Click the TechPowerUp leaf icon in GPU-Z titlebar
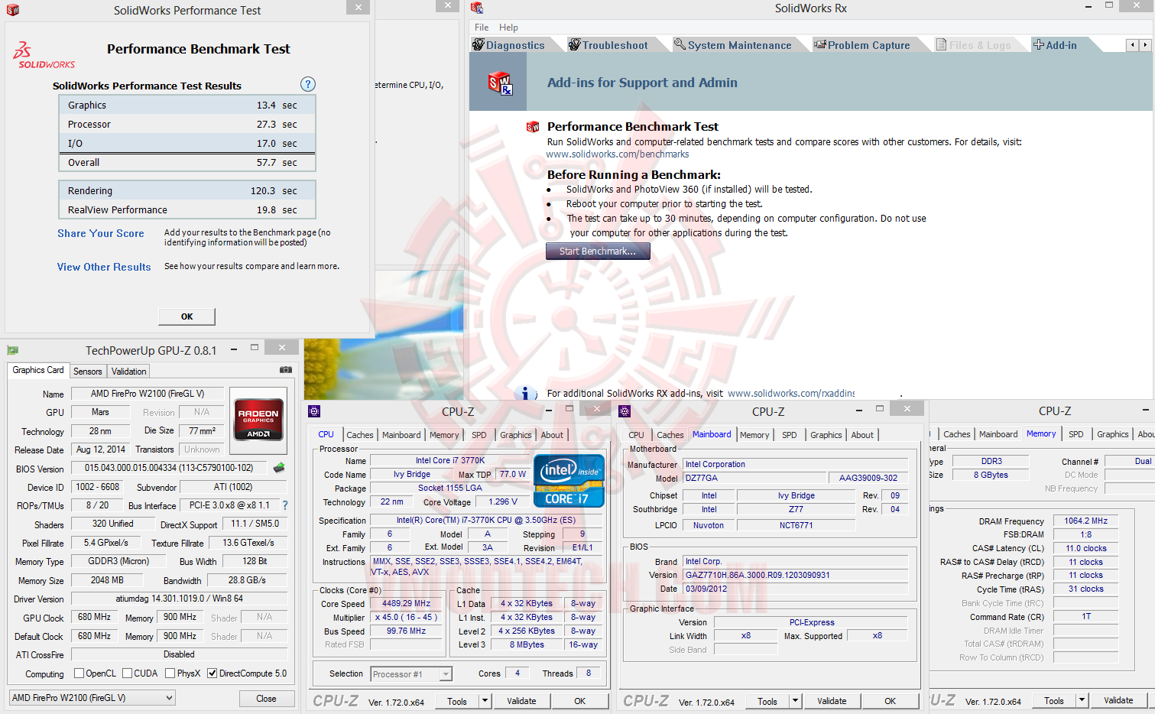 pyautogui.click(x=12, y=349)
